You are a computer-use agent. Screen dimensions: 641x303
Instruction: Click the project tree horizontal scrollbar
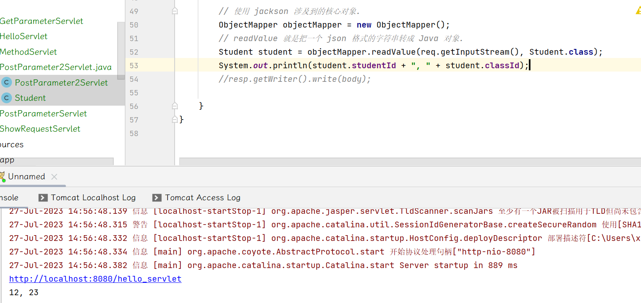pos(57,161)
